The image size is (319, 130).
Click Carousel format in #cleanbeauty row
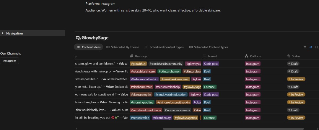click(x=209, y=118)
